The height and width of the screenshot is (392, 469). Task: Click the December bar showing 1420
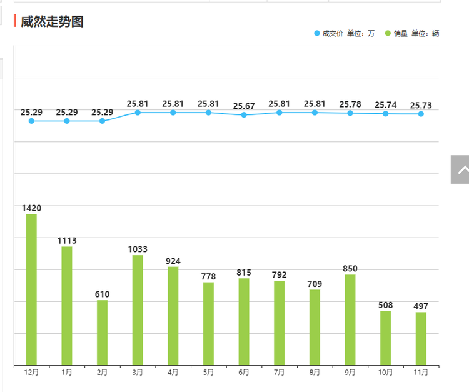tap(31, 289)
